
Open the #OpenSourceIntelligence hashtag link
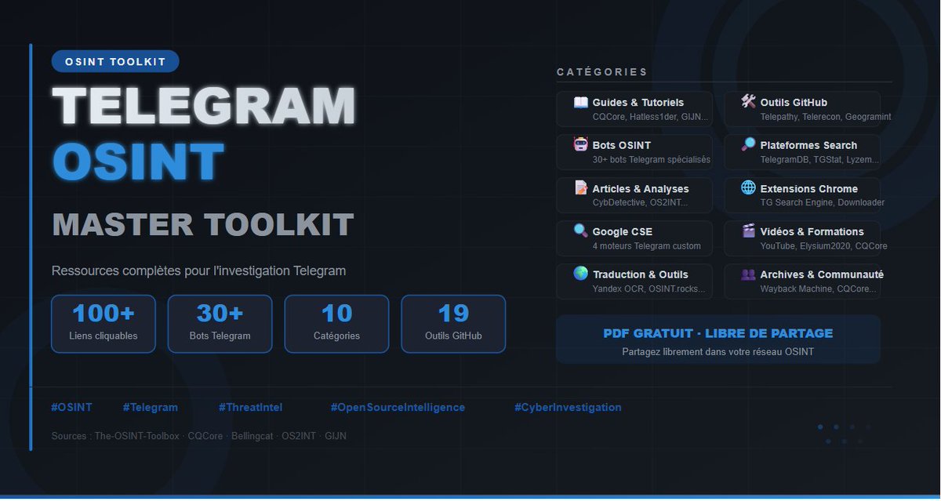[398, 407]
